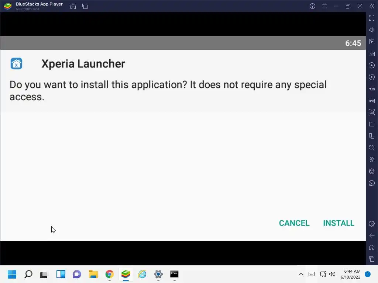The height and width of the screenshot is (283, 378).
Task: Click the BlueStacks logo in title bar
Action: 8,6
